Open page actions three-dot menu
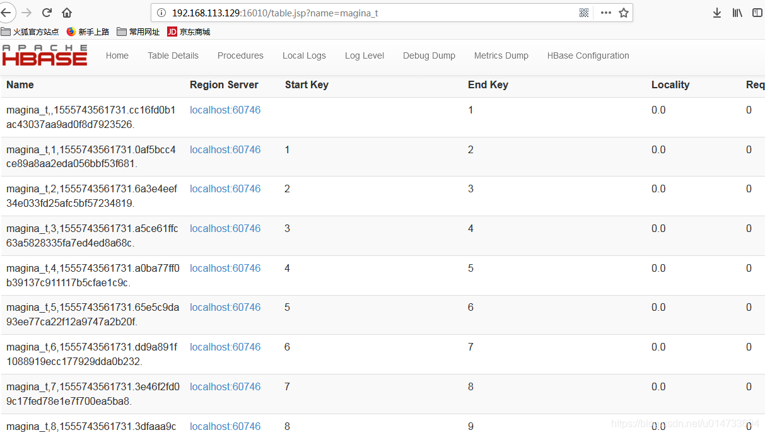The width and height of the screenshot is (765, 435). [x=605, y=13]
